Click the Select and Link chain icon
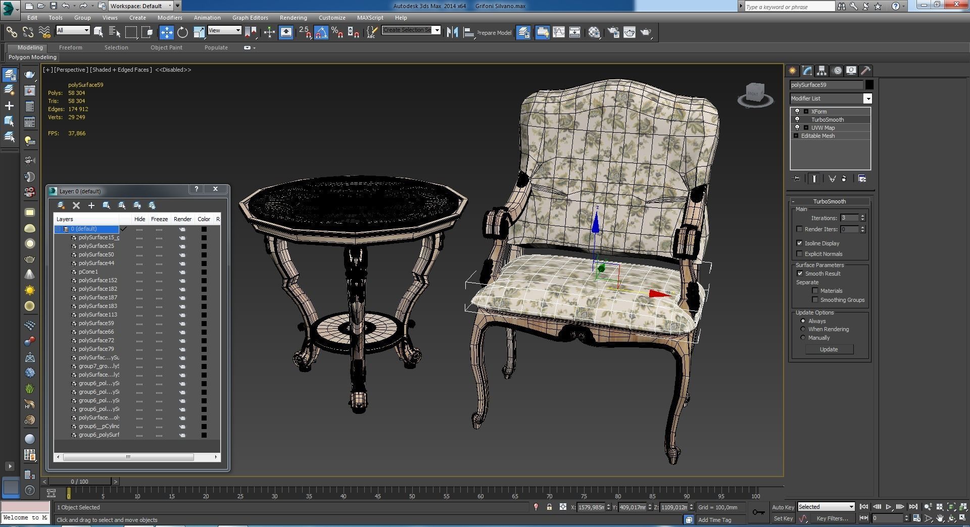Viewport: 970px width, 527px height. (x=11, y=32)
